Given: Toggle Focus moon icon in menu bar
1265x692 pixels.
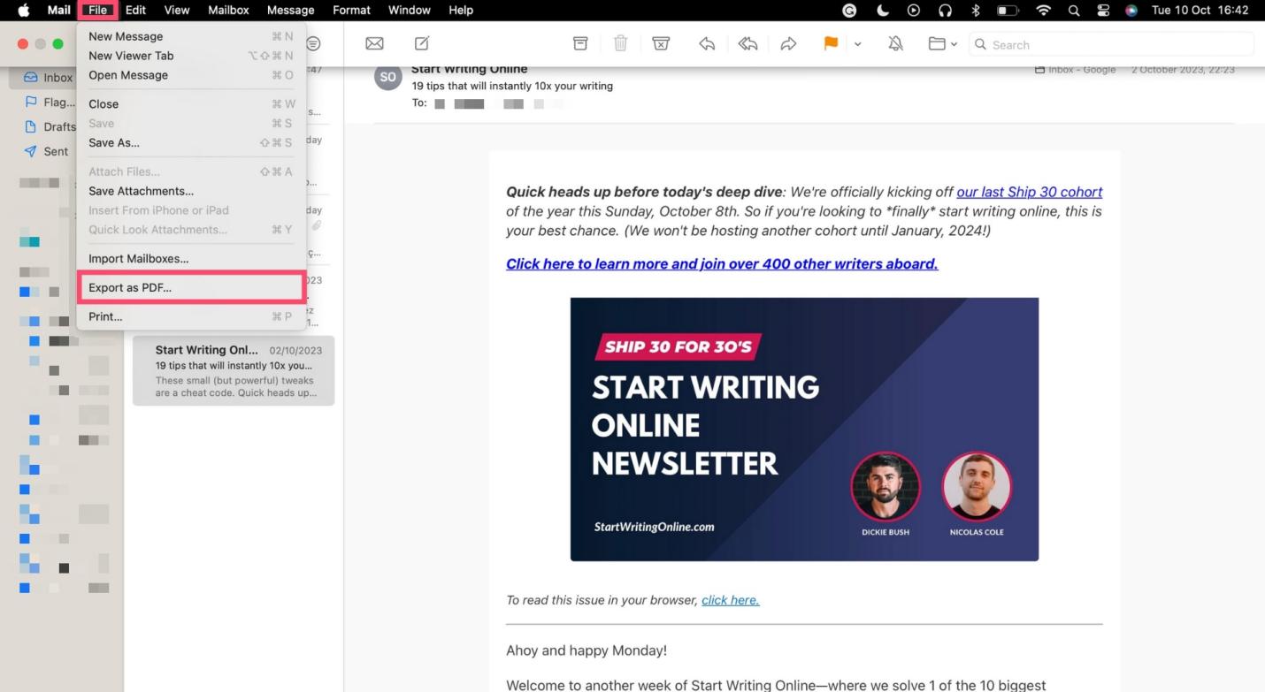Looking at the screenshot, I should click(883, 10).
